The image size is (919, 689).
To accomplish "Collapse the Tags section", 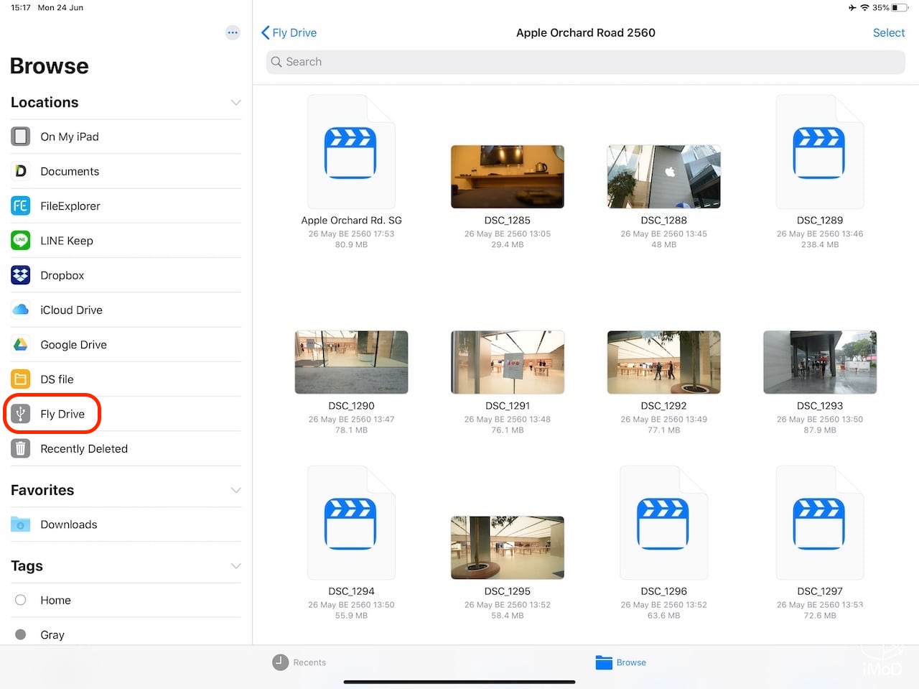I will point(235,565).
